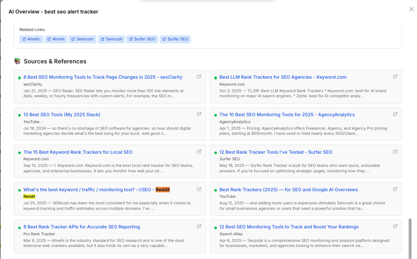Open external link icon next to the Reddit thread source
Viewport: 417px width, 259px height.
tap(199, 189)
